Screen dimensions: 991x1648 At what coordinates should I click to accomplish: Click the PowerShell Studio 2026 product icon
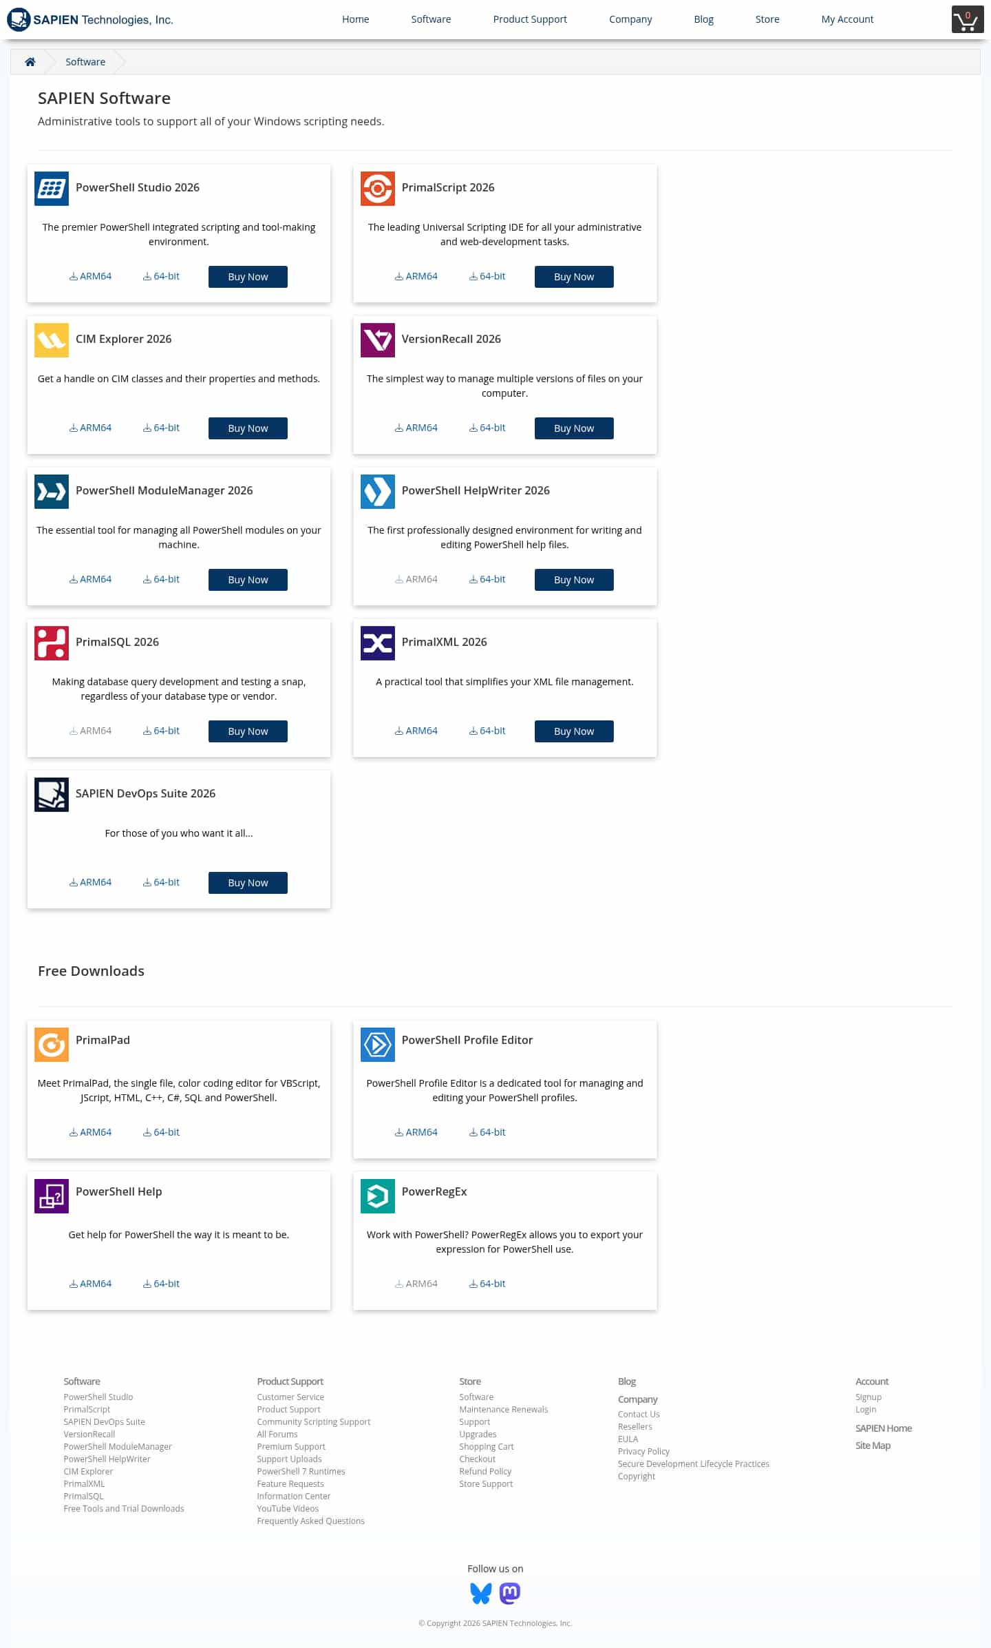point(52,189)
